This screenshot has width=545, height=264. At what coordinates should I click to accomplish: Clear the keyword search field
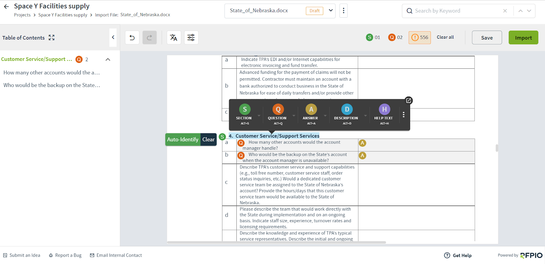[x=505, y=11]
